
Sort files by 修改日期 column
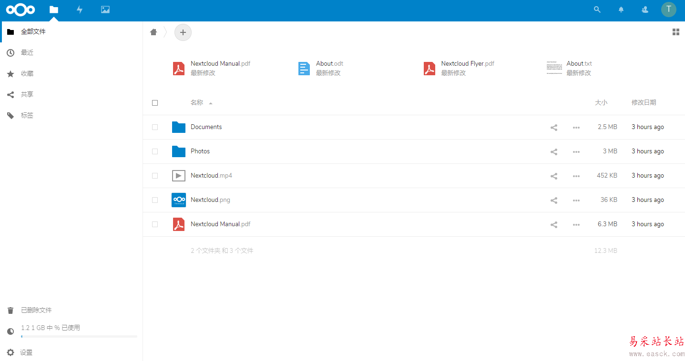pyautogui.click(x=644, y=102)
